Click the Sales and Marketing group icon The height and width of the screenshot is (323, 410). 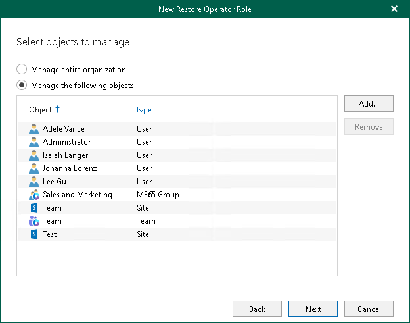point(34,195)
